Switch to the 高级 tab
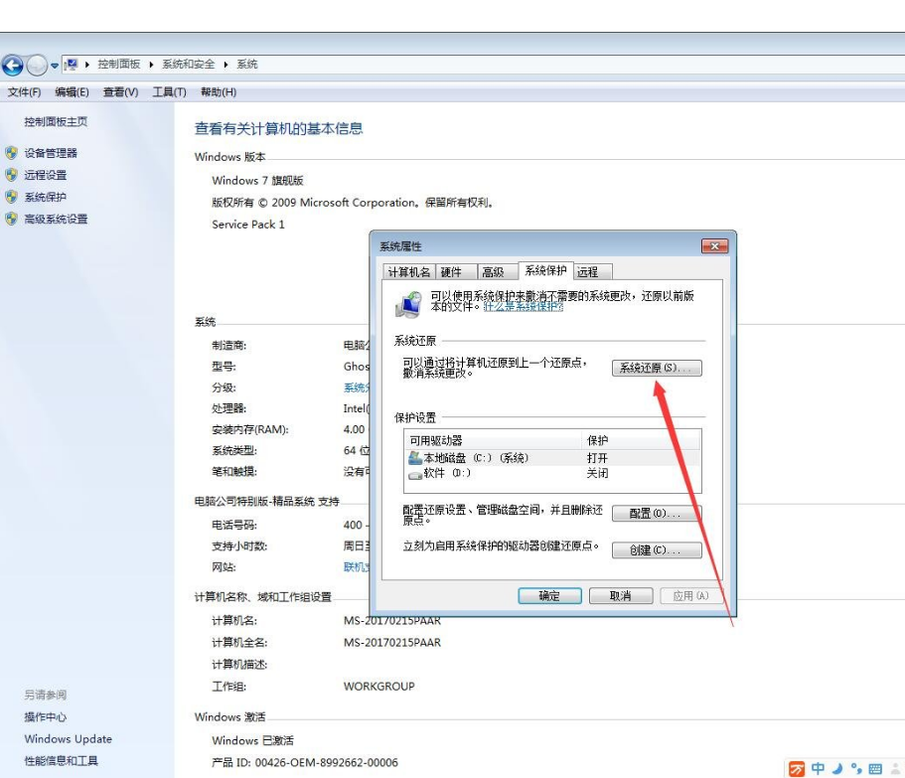The height and width of the screenshot is (778, 905). (x=493, y=272)
